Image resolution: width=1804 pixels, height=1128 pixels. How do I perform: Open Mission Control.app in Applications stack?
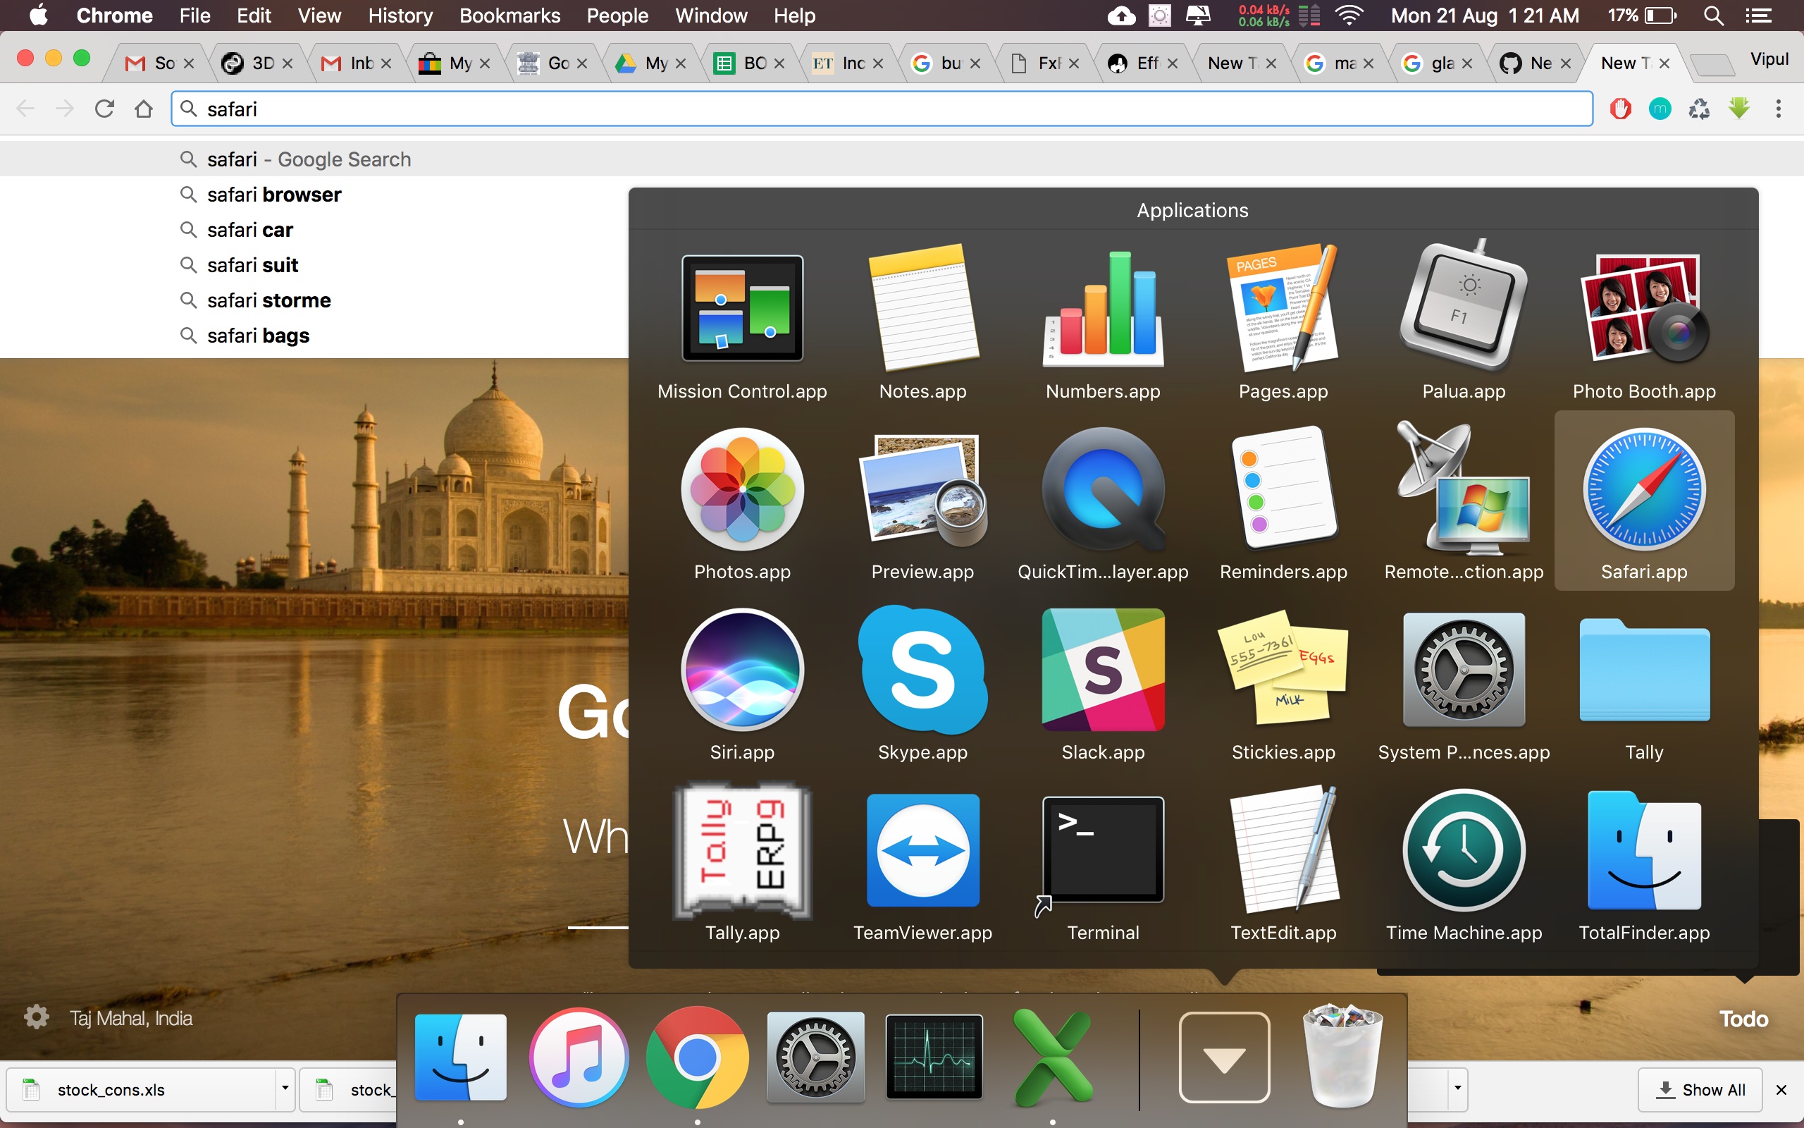click(743, 309)
